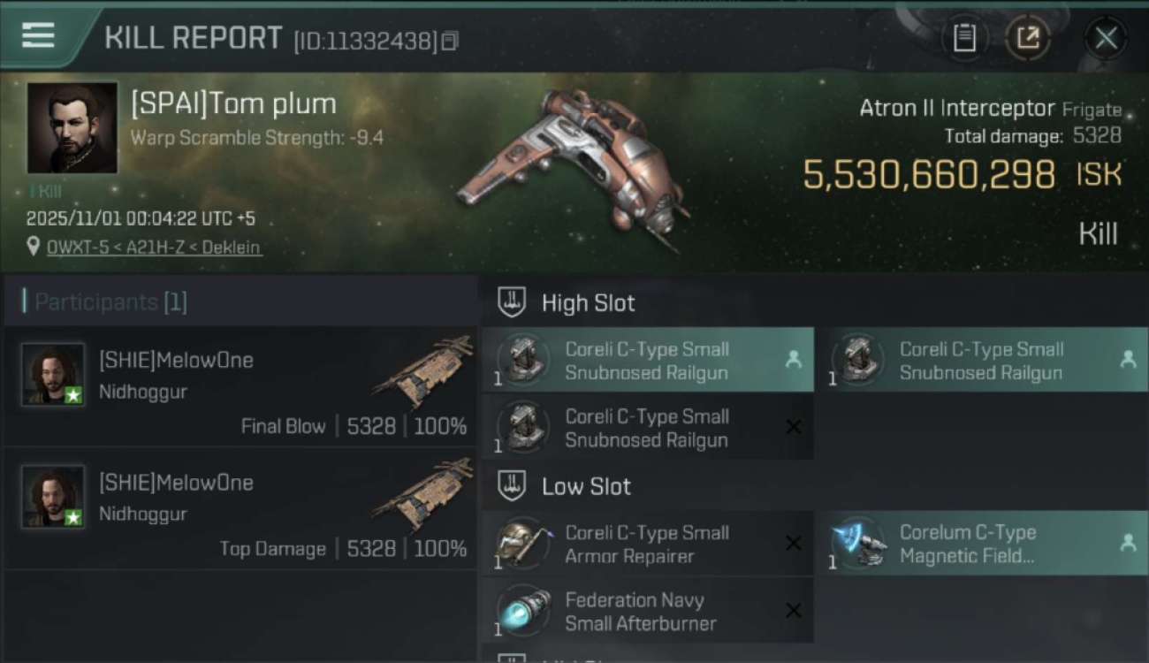Click the Low Slot section header
This screenshot has width=1149, height=663.
(x=586, y=486)
